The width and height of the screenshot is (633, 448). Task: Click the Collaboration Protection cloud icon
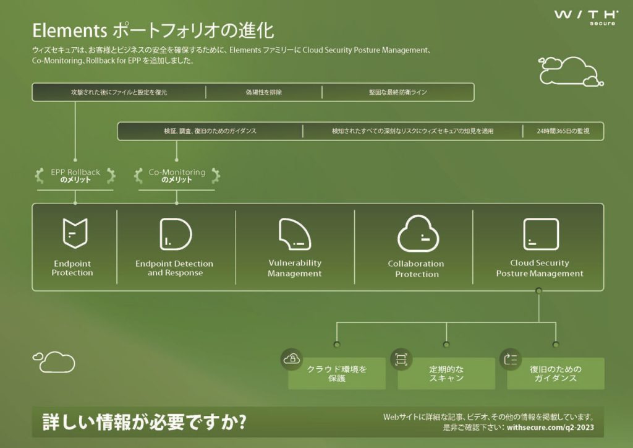pos(418,234)
